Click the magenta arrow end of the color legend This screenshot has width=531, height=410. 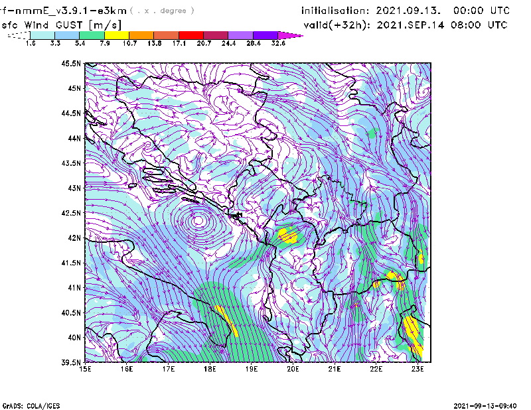click(290, 35)
